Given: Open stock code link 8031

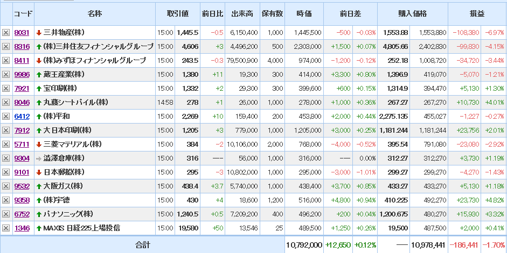Looking at the screenshot, I should 22,33.
